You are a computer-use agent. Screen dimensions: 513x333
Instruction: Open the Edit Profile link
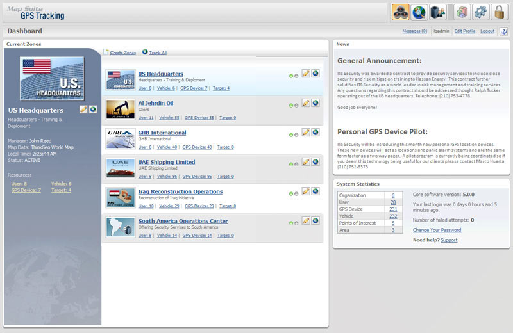[x=464, y=31]
